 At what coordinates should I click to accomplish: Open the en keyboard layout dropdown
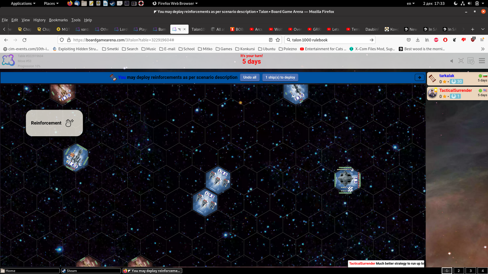(411, 3)
